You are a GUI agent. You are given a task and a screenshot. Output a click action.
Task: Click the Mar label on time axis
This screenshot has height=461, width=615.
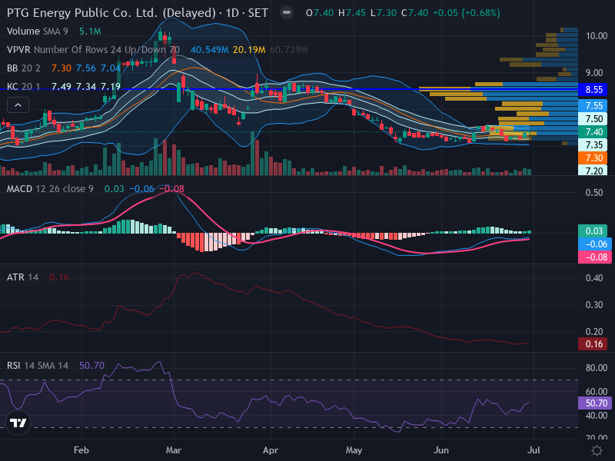point(174,450)
